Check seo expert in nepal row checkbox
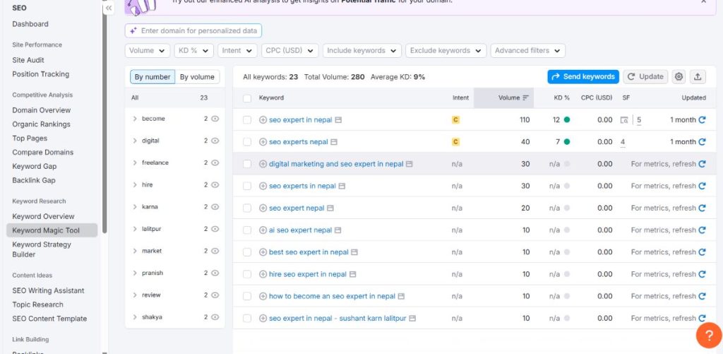 [x=247, y=120]
